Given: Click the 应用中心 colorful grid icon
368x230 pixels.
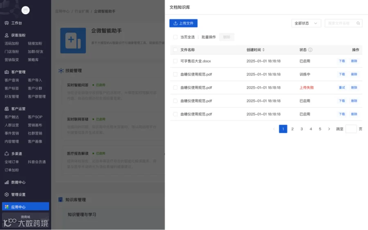Looking at the screenshot, I should point(7,207).
